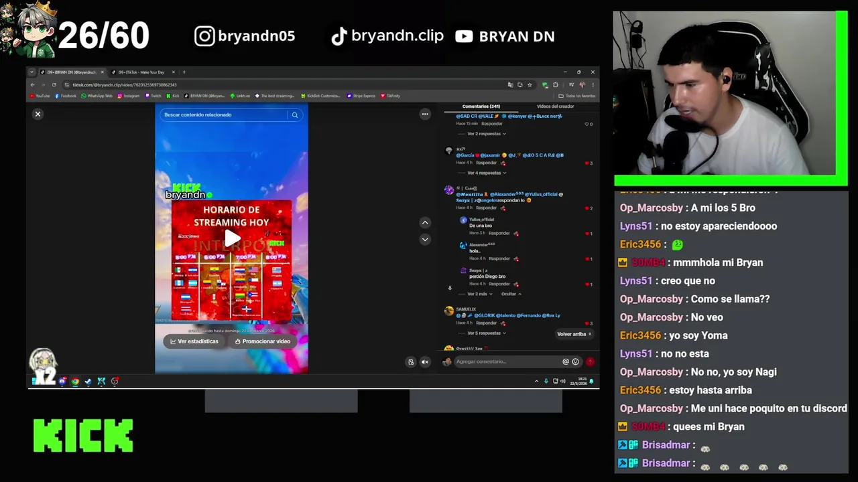Toggle like on the 'hola..' reply
Viewport: 858px width, 482px height.
point(588,259)
